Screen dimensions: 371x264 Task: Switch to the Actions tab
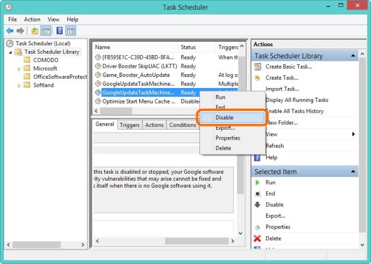coord(154,125)
